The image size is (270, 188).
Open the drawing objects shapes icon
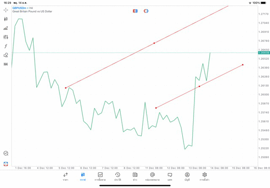tap(6, 55)
